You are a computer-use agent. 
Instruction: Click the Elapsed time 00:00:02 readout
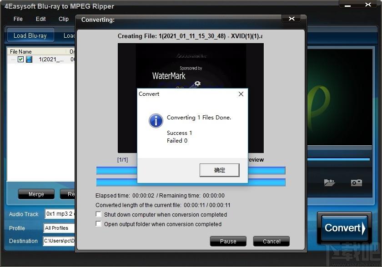coord(125,196)
